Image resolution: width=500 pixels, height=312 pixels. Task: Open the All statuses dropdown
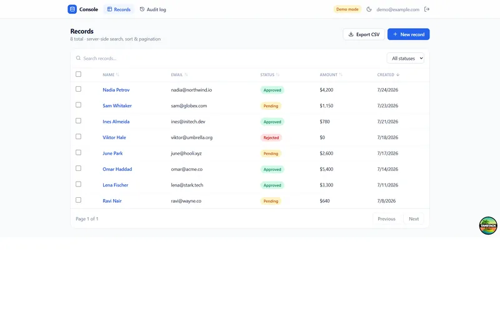405,58
